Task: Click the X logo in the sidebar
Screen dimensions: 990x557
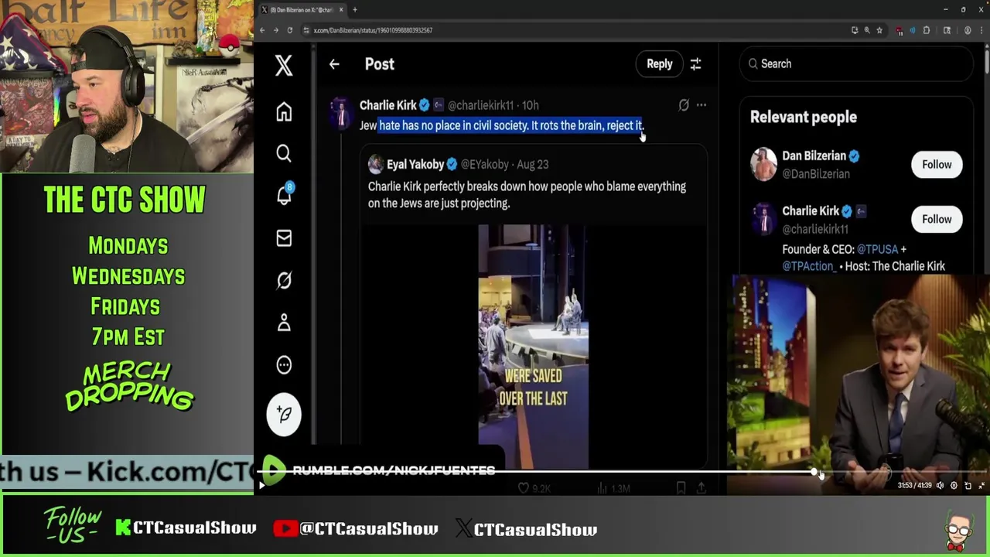Action: tap(284, 65)
